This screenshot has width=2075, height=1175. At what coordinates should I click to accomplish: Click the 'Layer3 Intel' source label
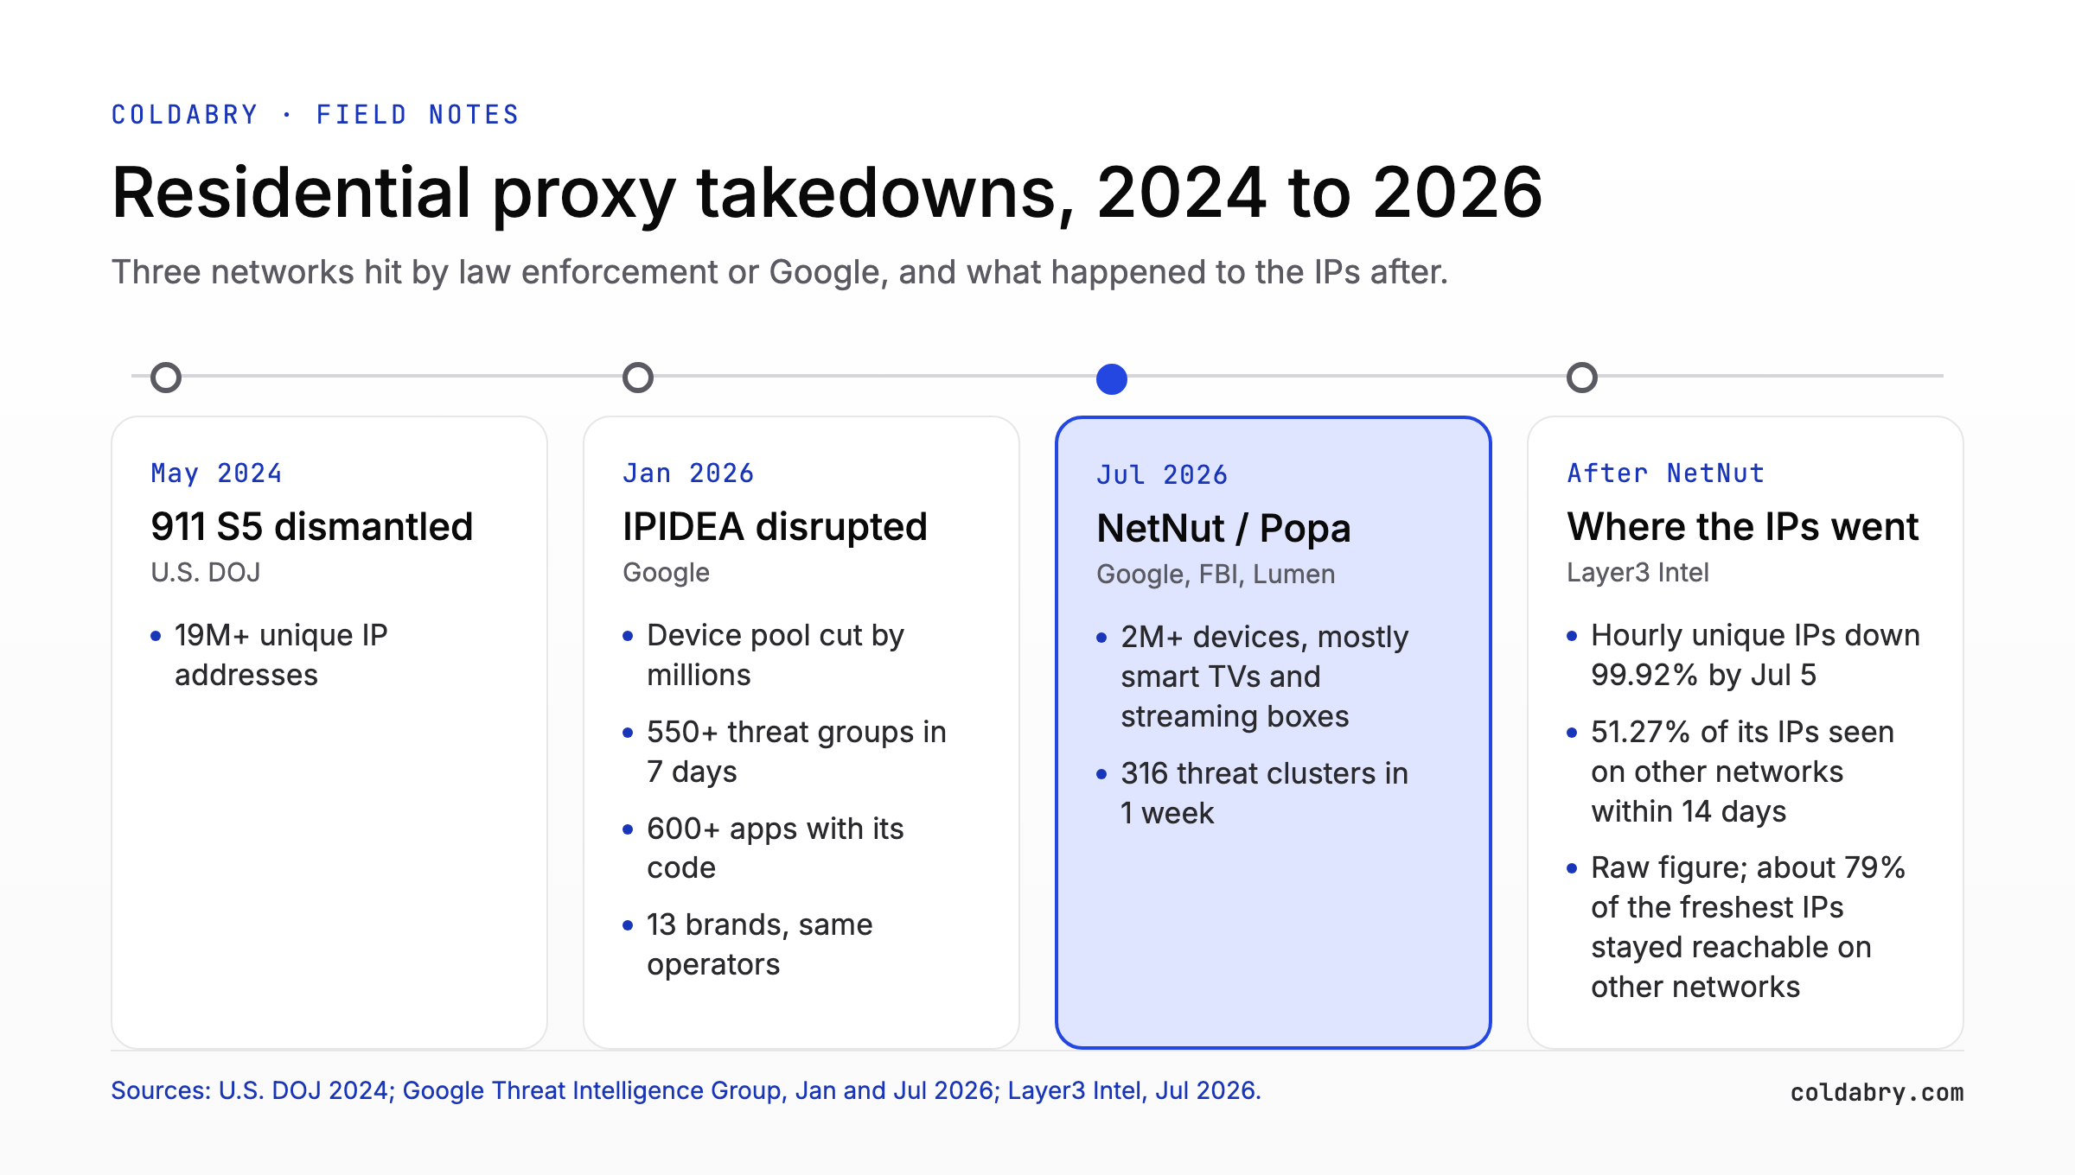click(1638, 572)
